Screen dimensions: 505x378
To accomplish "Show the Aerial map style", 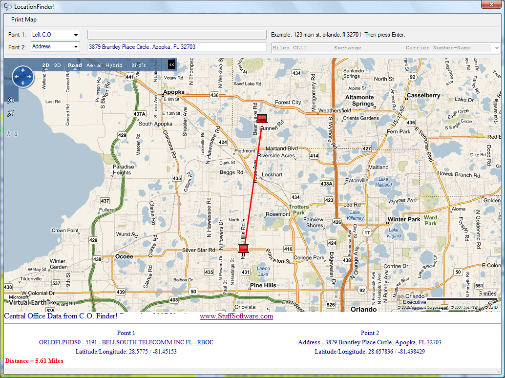I will (x=94, y=65).
